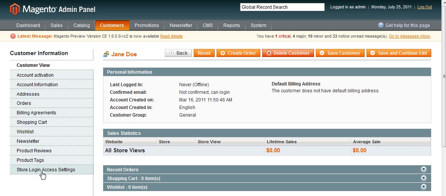This screenshot has width=446, height=196.
Task: Expand the Shopping Cart section arrow
Action: (424, 178)
